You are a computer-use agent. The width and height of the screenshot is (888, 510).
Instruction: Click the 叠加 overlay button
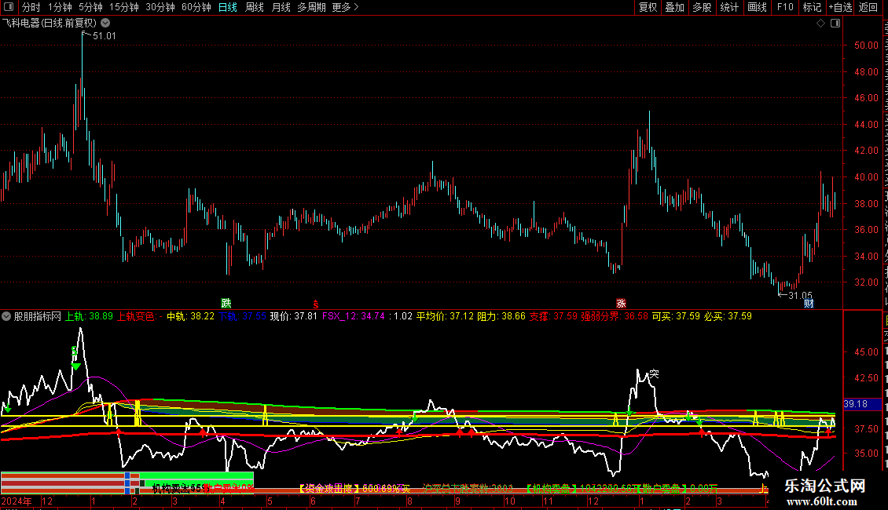[674, 7]
